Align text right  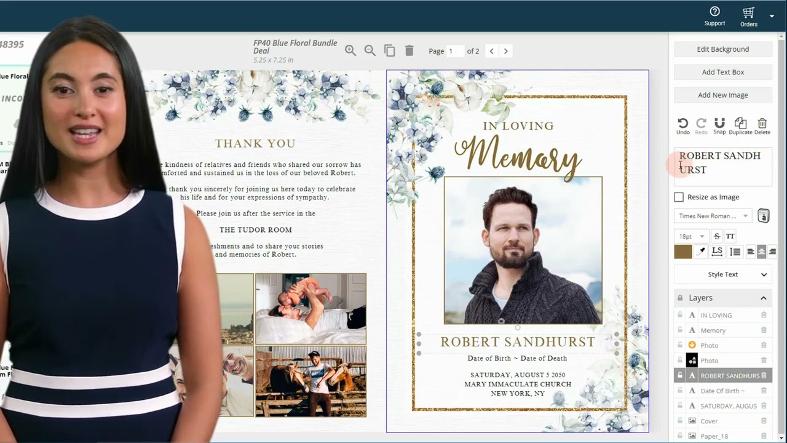(x=772, y=252)
